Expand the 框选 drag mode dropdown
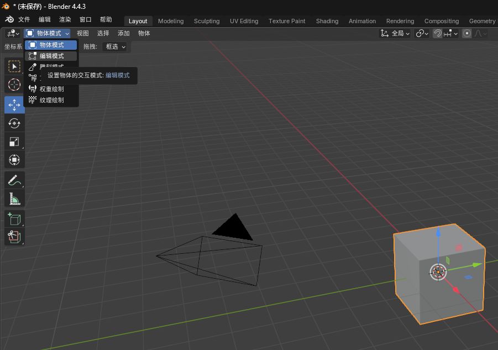Screen dimensions: 498x350 [115, 47]
